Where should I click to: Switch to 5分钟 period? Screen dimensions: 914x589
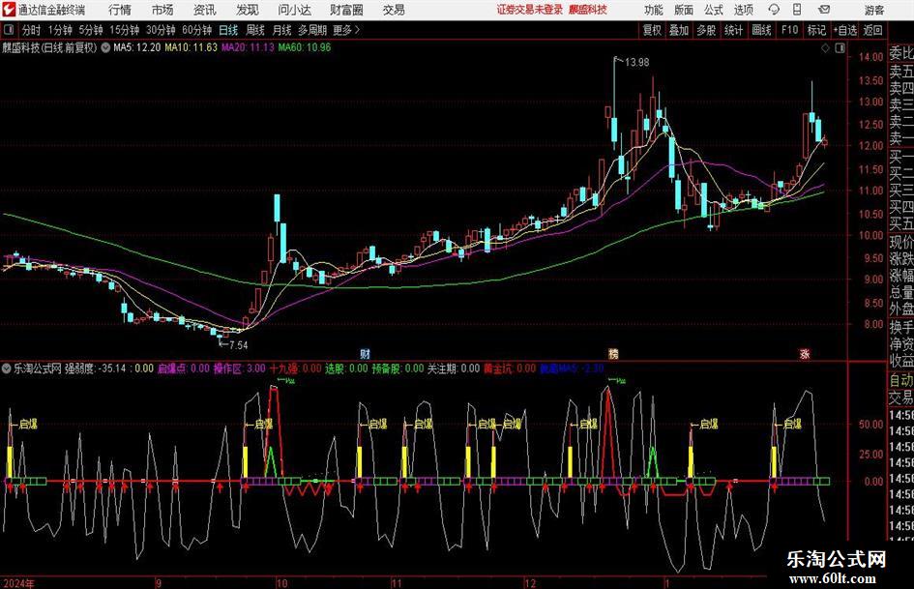[90, 30]
